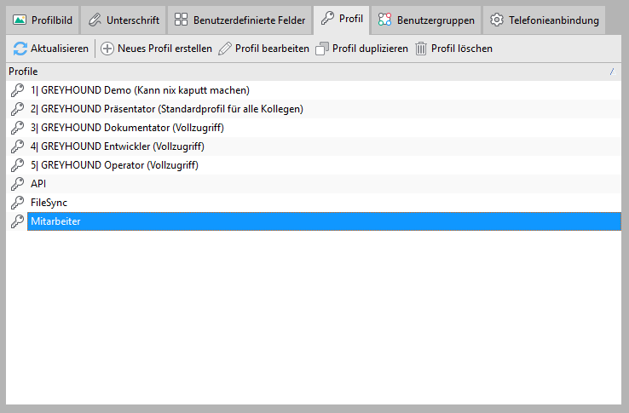
Task: Click Profil löschen label
Action: [x=462, y=49]
